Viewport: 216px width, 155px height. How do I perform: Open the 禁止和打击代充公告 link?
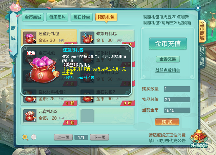coord(167,141)
